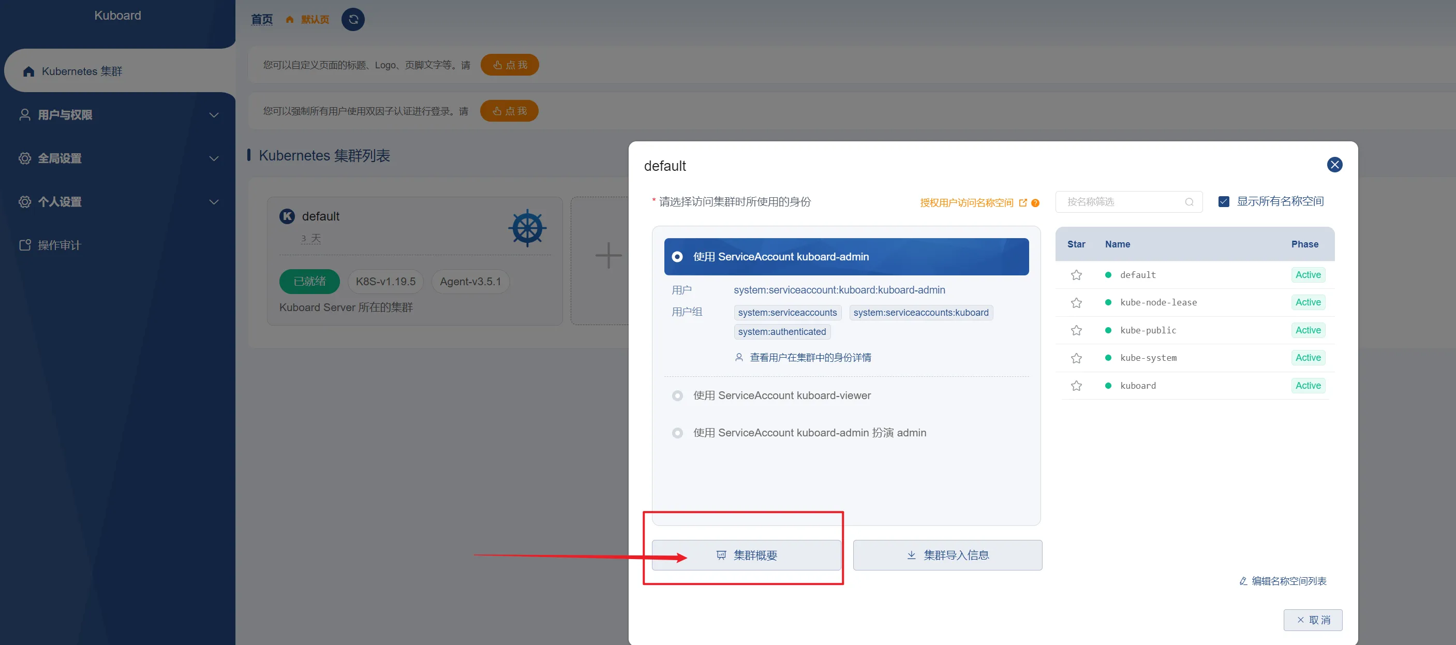Viewport: 1456px width, 645px height.
Task: Click the Name column header
Action: (1118, 244)
